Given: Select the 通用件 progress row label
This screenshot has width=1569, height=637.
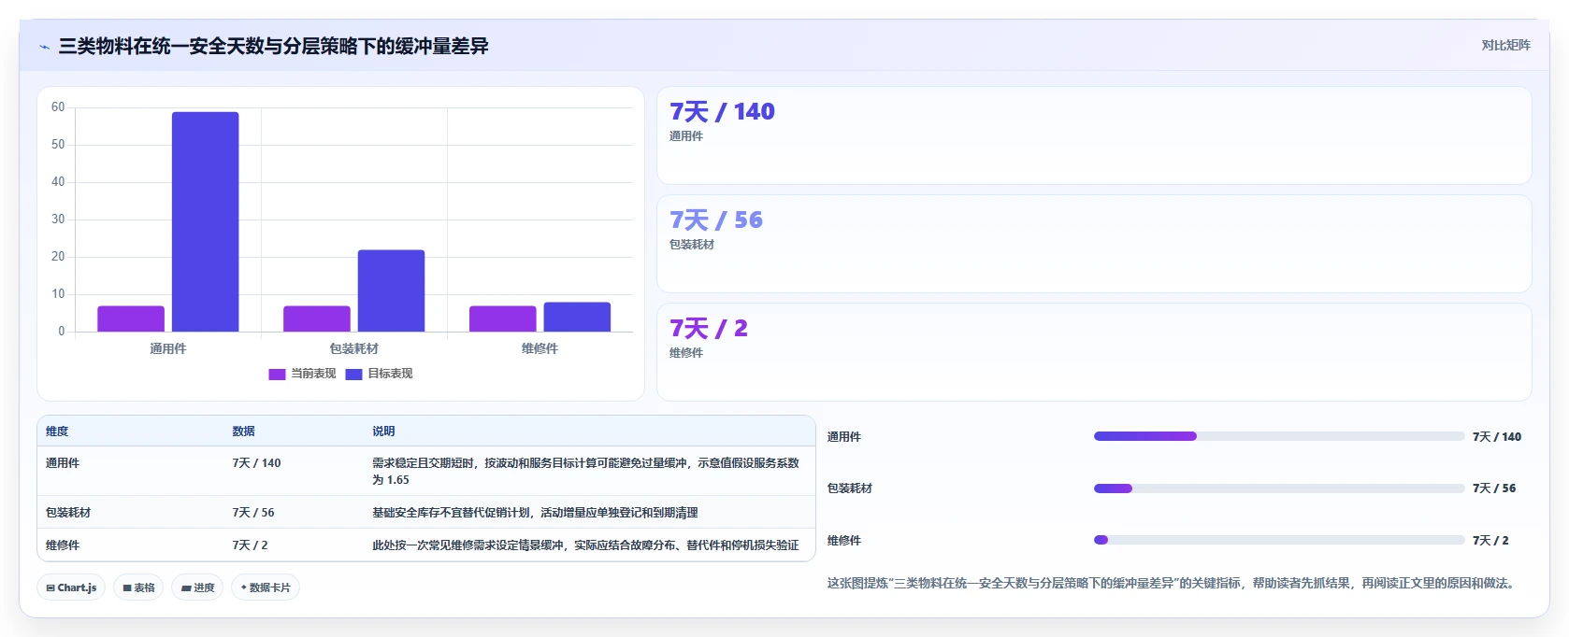Looking at the screenshot, I should click(x=844, y=437).
